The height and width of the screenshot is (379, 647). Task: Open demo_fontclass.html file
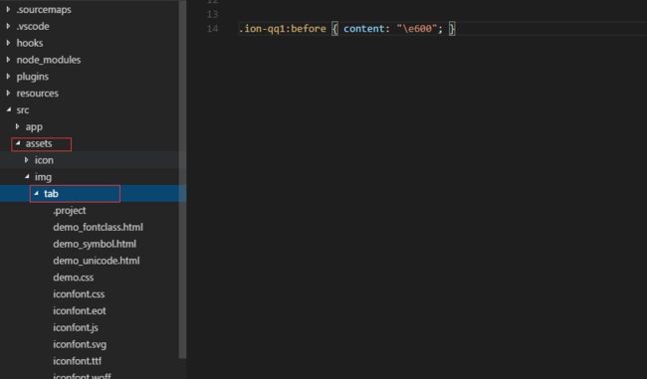(98, 227)
